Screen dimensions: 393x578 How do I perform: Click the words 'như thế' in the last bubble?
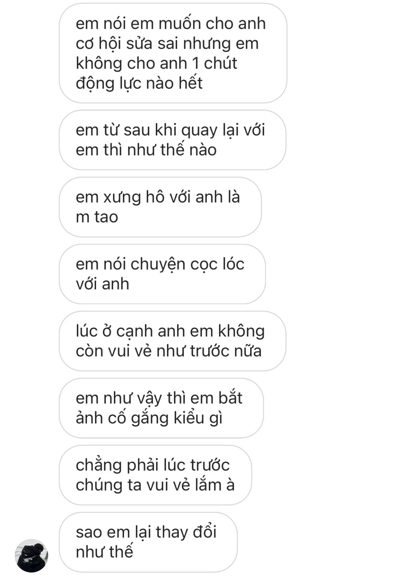104,552
